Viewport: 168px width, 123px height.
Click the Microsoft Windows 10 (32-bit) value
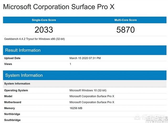(88, 90)
